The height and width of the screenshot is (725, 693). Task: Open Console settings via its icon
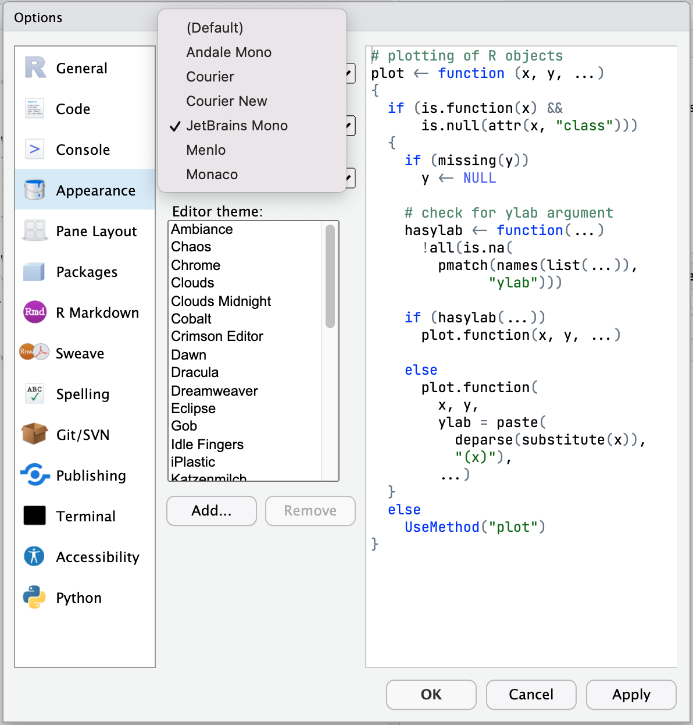click(34, 150)
